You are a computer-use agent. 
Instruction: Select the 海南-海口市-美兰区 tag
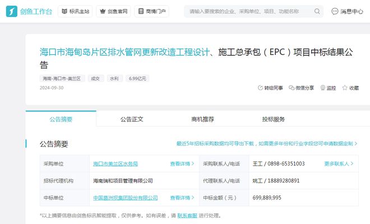(62, 78)
